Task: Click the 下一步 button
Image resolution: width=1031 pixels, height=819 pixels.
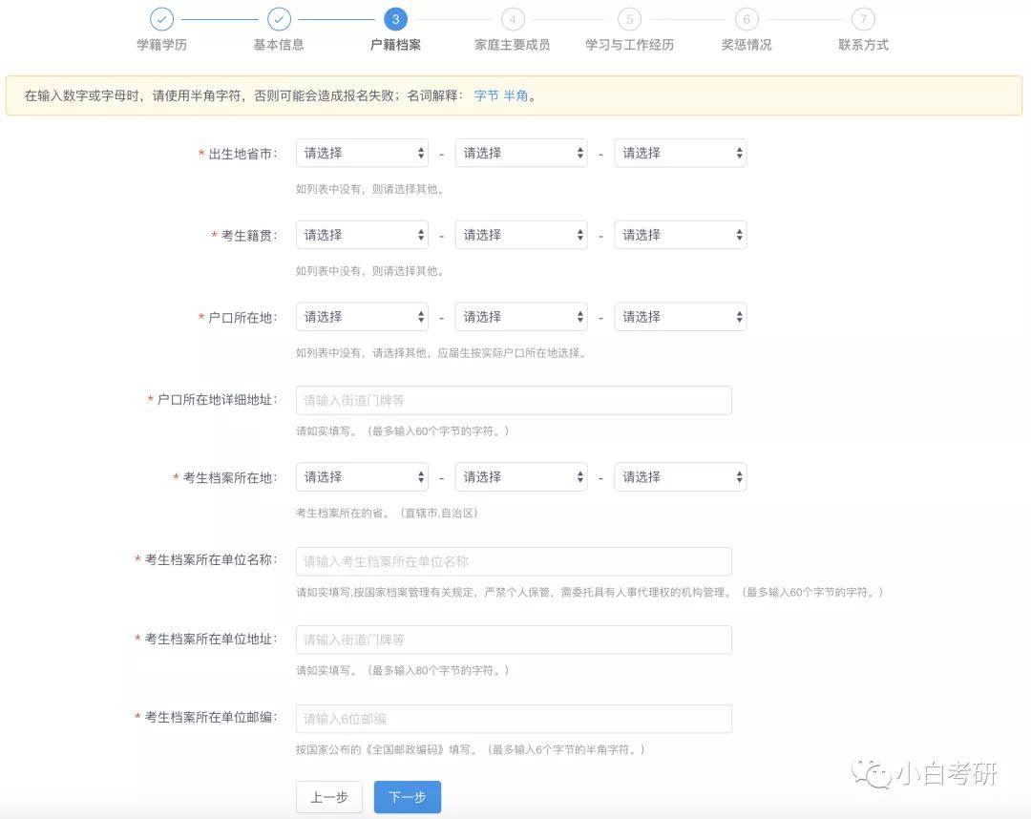Action: (407, 796)
